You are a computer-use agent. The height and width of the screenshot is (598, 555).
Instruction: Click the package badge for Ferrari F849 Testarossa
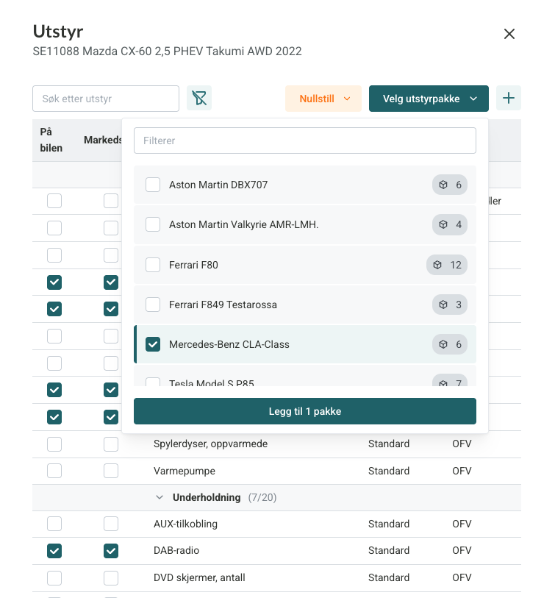tap(450, 305)
